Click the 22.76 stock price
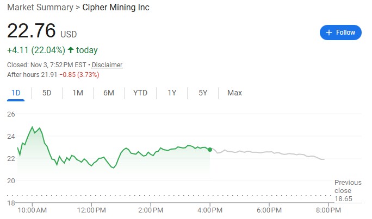The width and height of the screenshot is (372, 219). pos(32,31)
